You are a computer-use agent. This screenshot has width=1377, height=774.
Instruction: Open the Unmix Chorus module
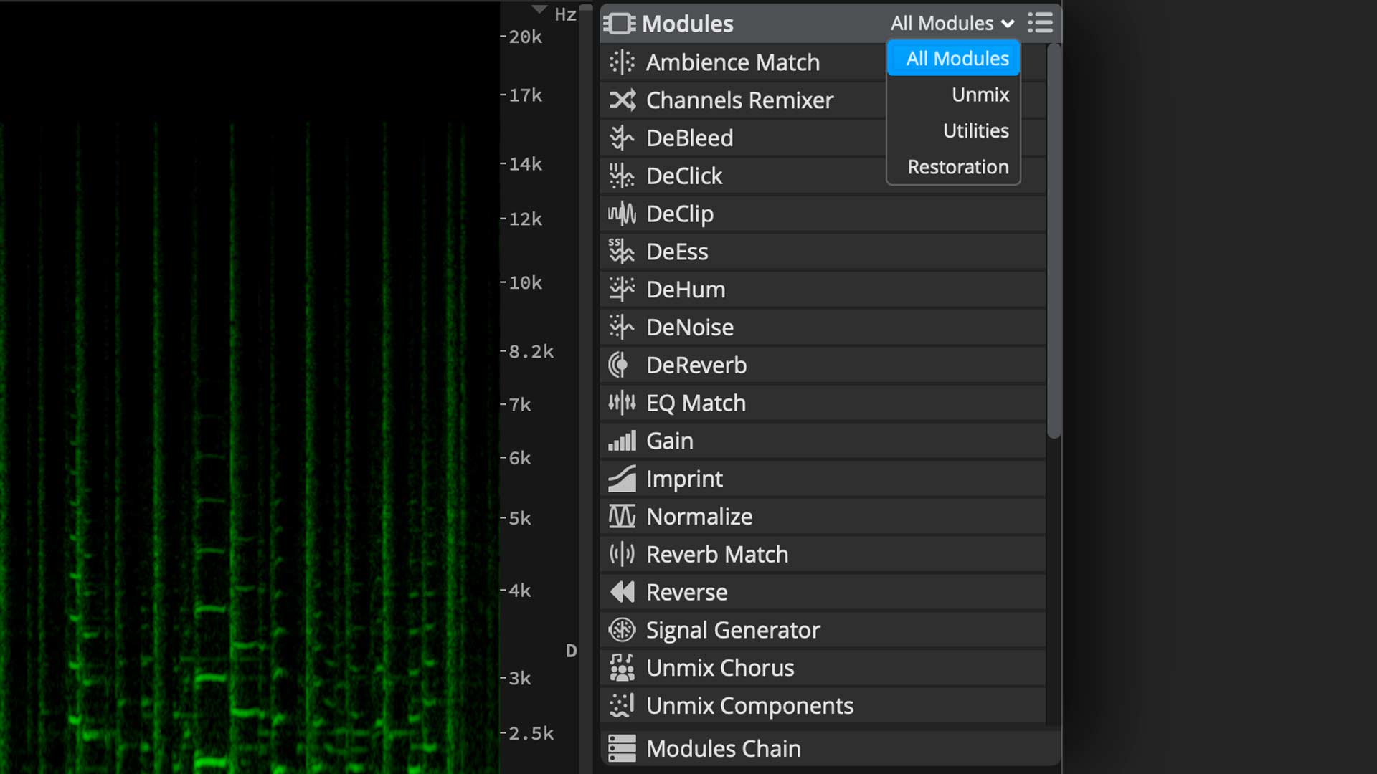[719, 668]
